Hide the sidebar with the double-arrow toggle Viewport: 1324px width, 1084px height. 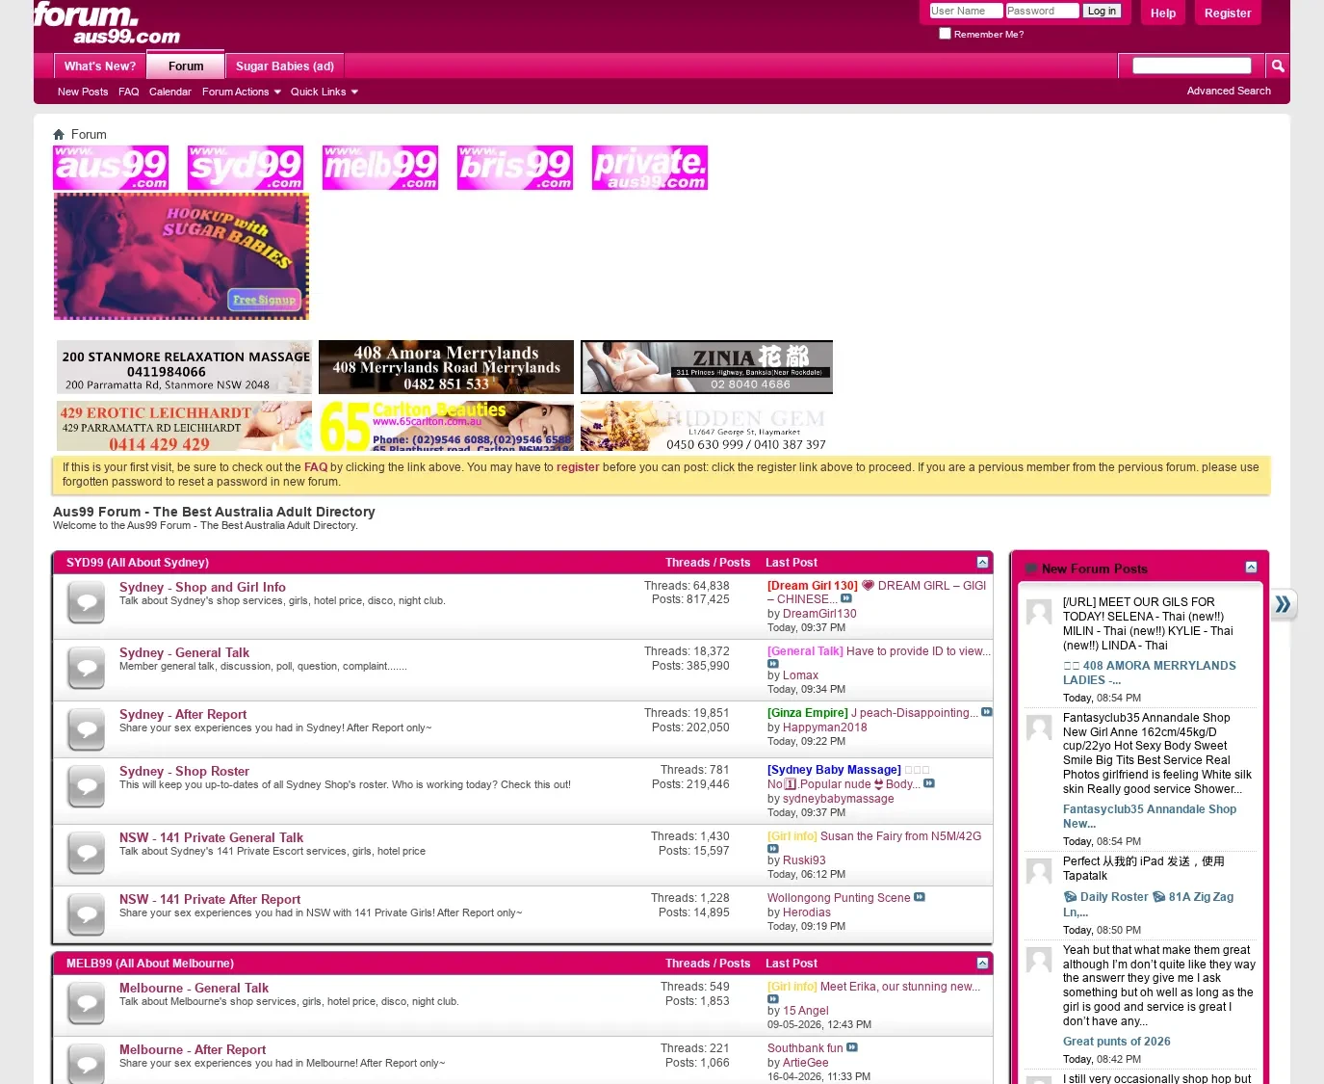click(x=1284, y=605)
